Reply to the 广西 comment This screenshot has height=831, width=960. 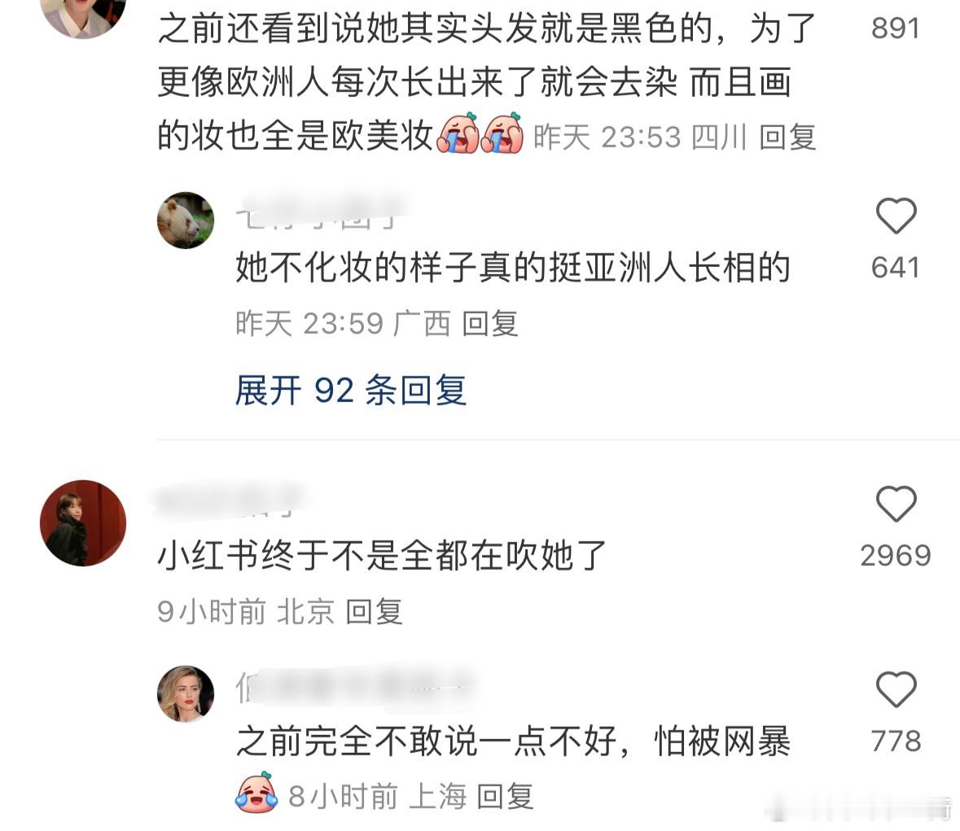pyautogui.click(x=490, y=324)
